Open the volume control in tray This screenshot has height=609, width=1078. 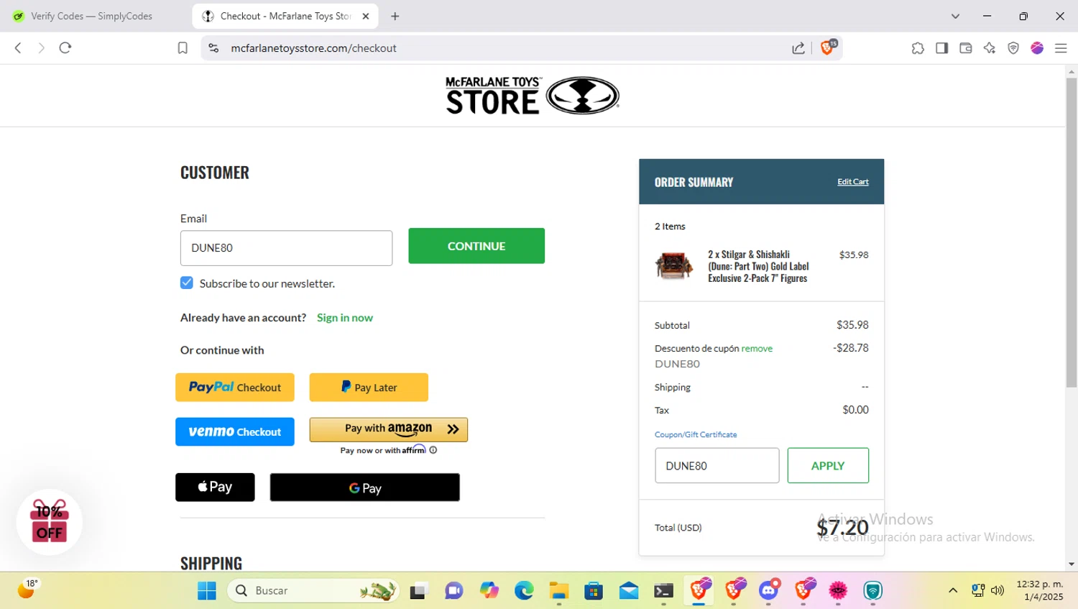pyautogui.click(x=998, y=591)
